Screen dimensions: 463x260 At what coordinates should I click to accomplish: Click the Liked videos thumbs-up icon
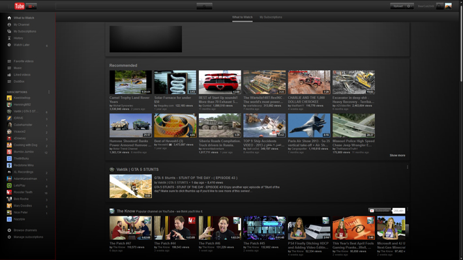(x=9, y=75)
